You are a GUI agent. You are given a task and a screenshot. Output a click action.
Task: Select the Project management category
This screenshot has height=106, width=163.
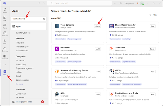pos(25,68)
